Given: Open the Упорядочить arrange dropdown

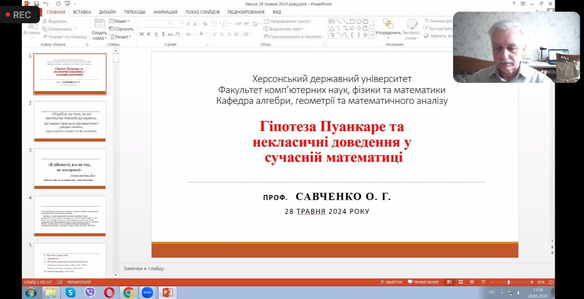Looking at the screenshot, I should 388,28.
